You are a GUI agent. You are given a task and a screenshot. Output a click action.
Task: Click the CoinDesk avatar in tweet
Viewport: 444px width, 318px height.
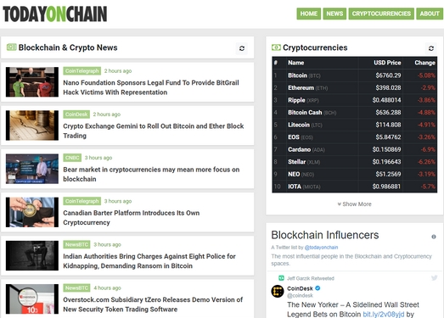278,291
